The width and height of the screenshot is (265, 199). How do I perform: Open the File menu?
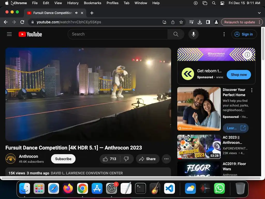(35, 3)
